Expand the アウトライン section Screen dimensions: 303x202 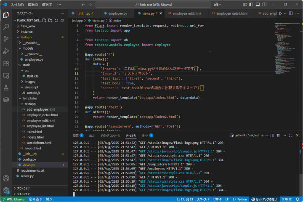point(40,188)
